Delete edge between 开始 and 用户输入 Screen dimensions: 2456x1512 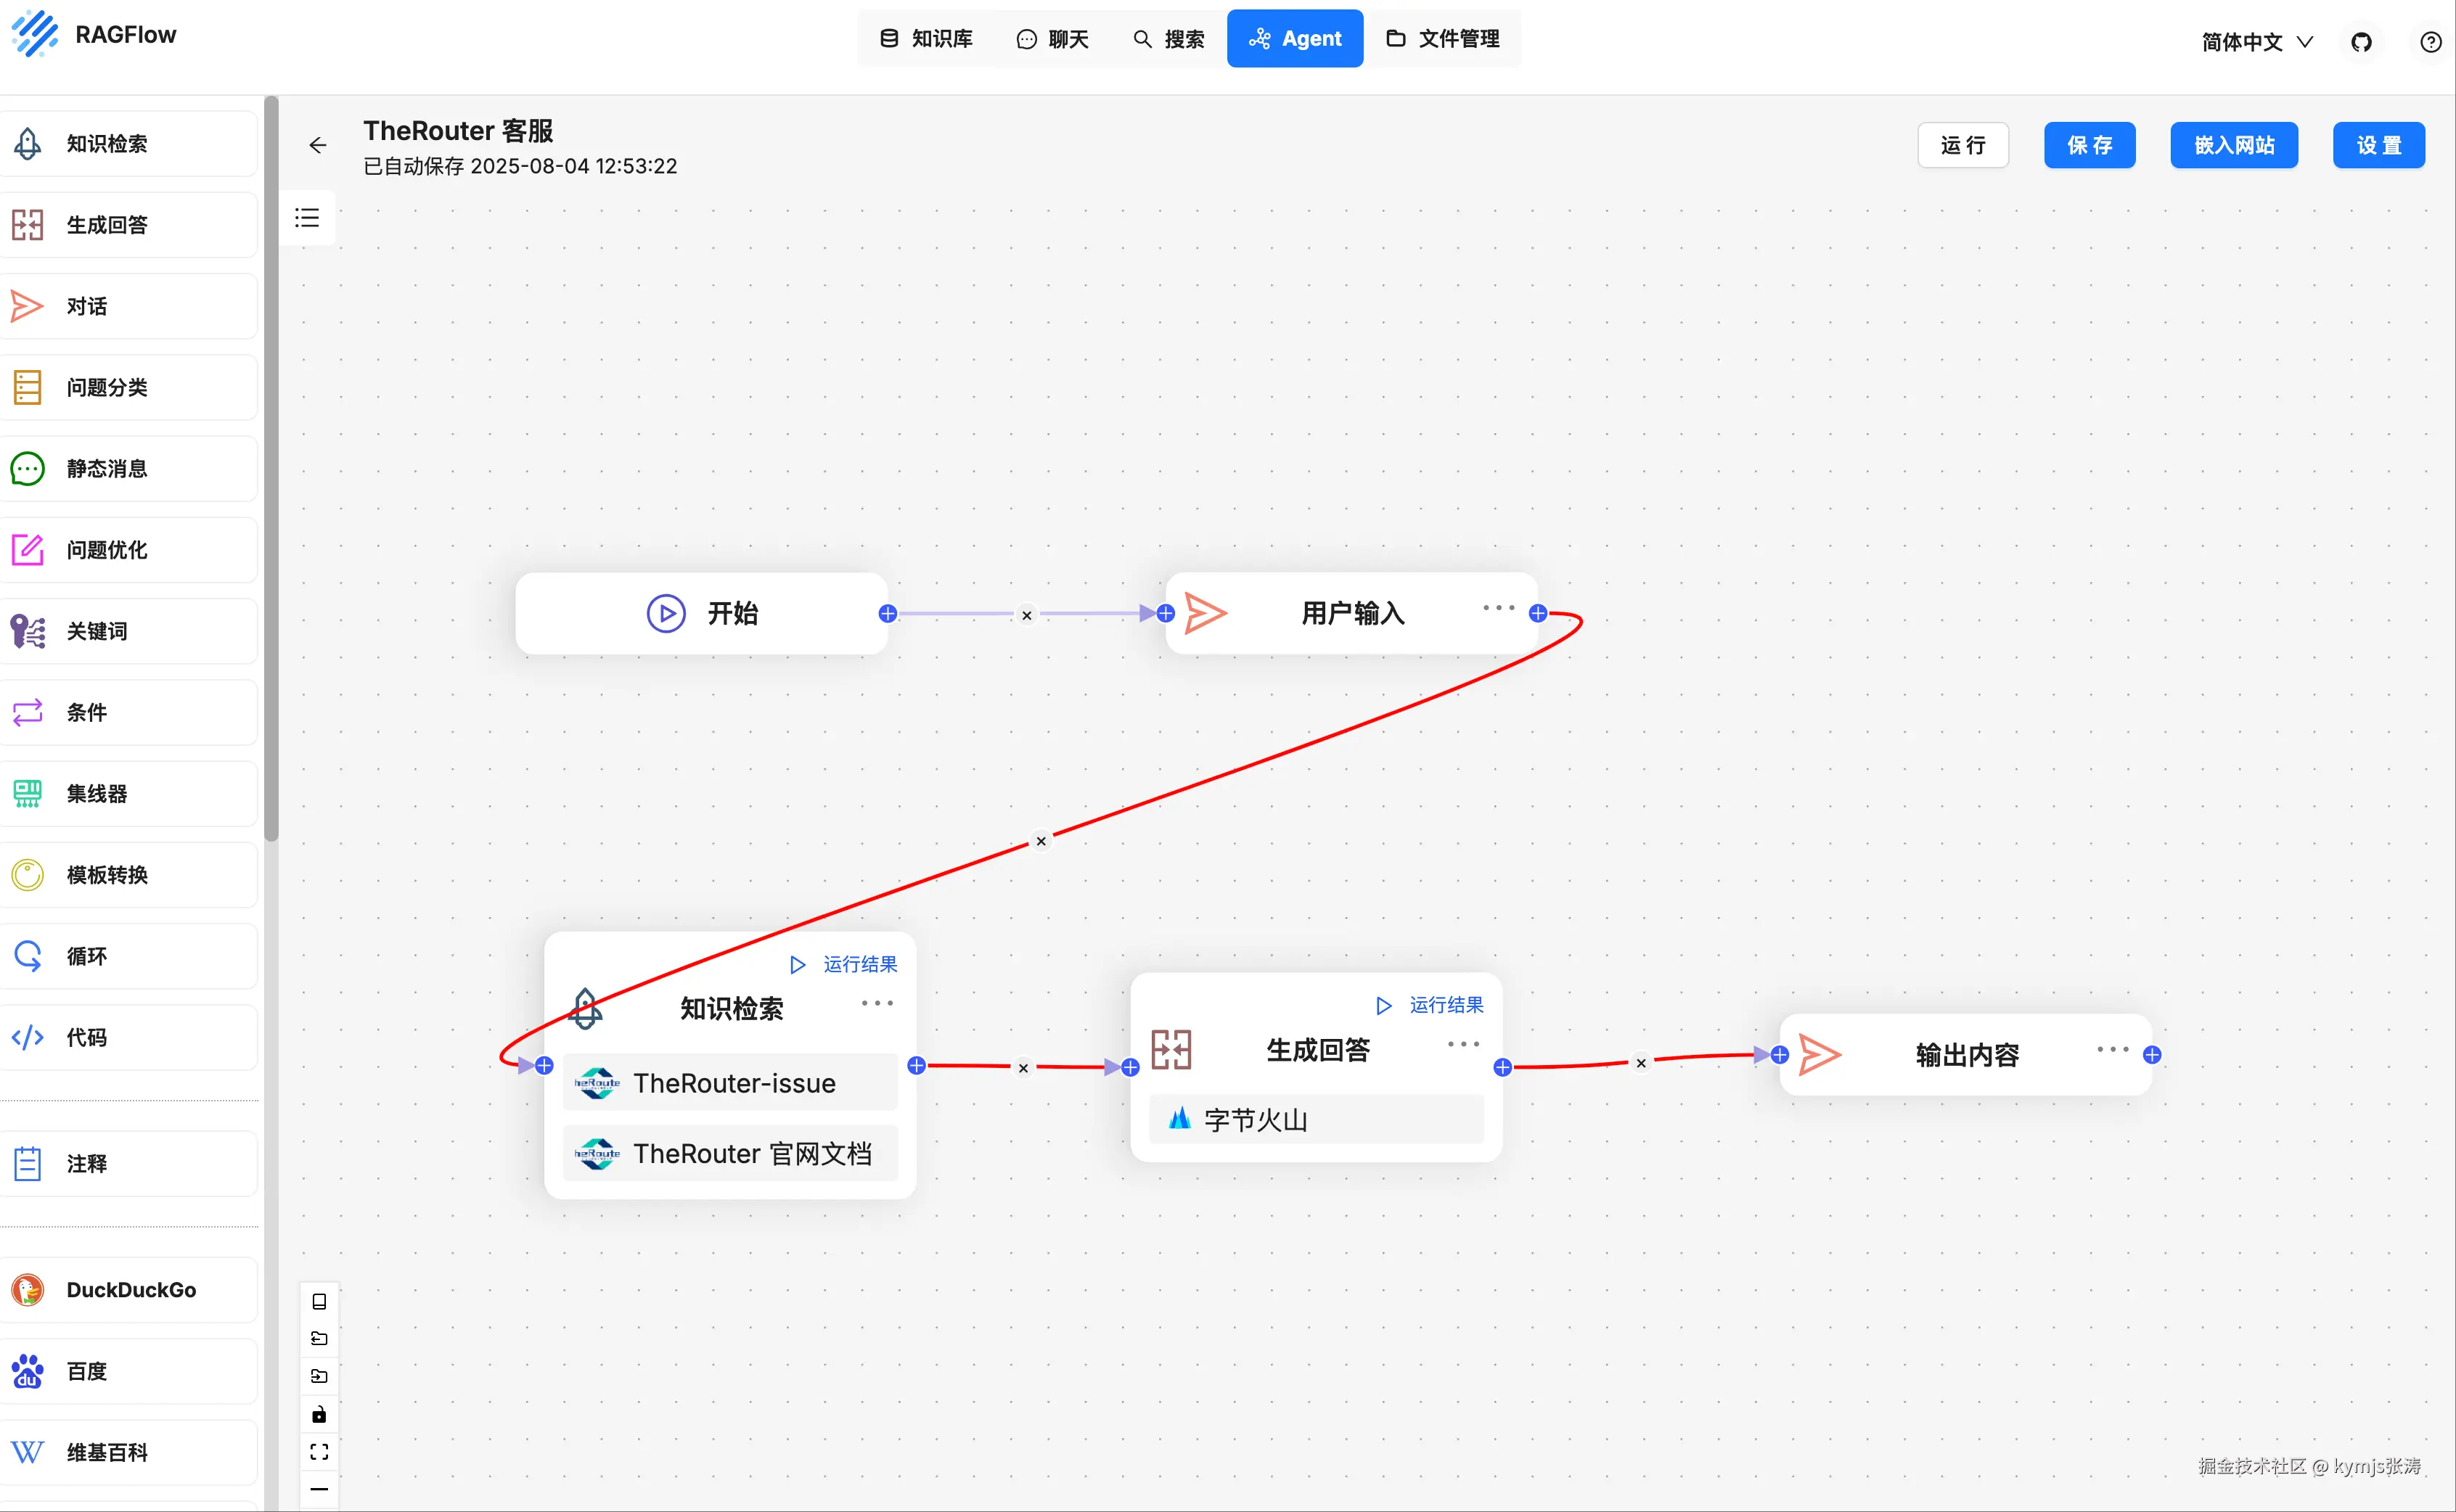point(1026,615)
